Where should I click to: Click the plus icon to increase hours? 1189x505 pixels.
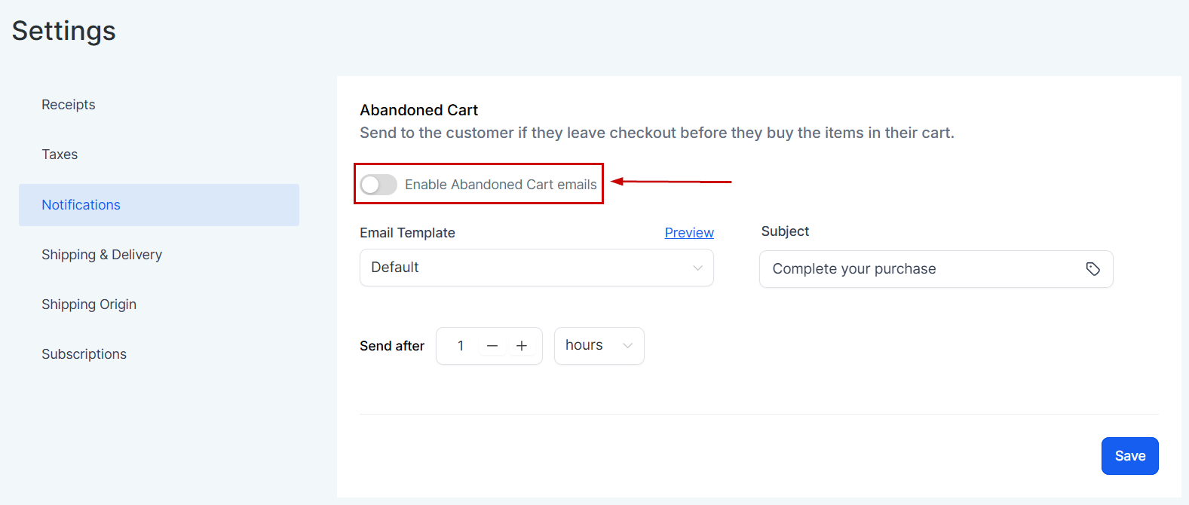(x=522, y=346)
